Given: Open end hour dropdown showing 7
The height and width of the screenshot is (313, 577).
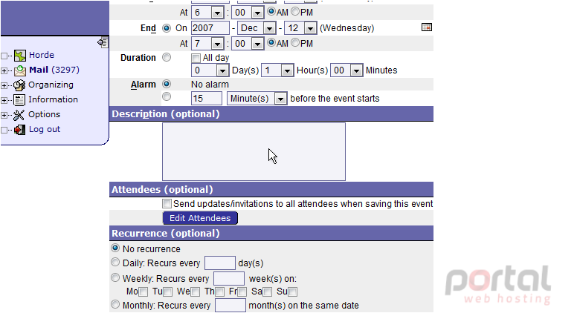Looking at the screenshot, I should [207, 44].
